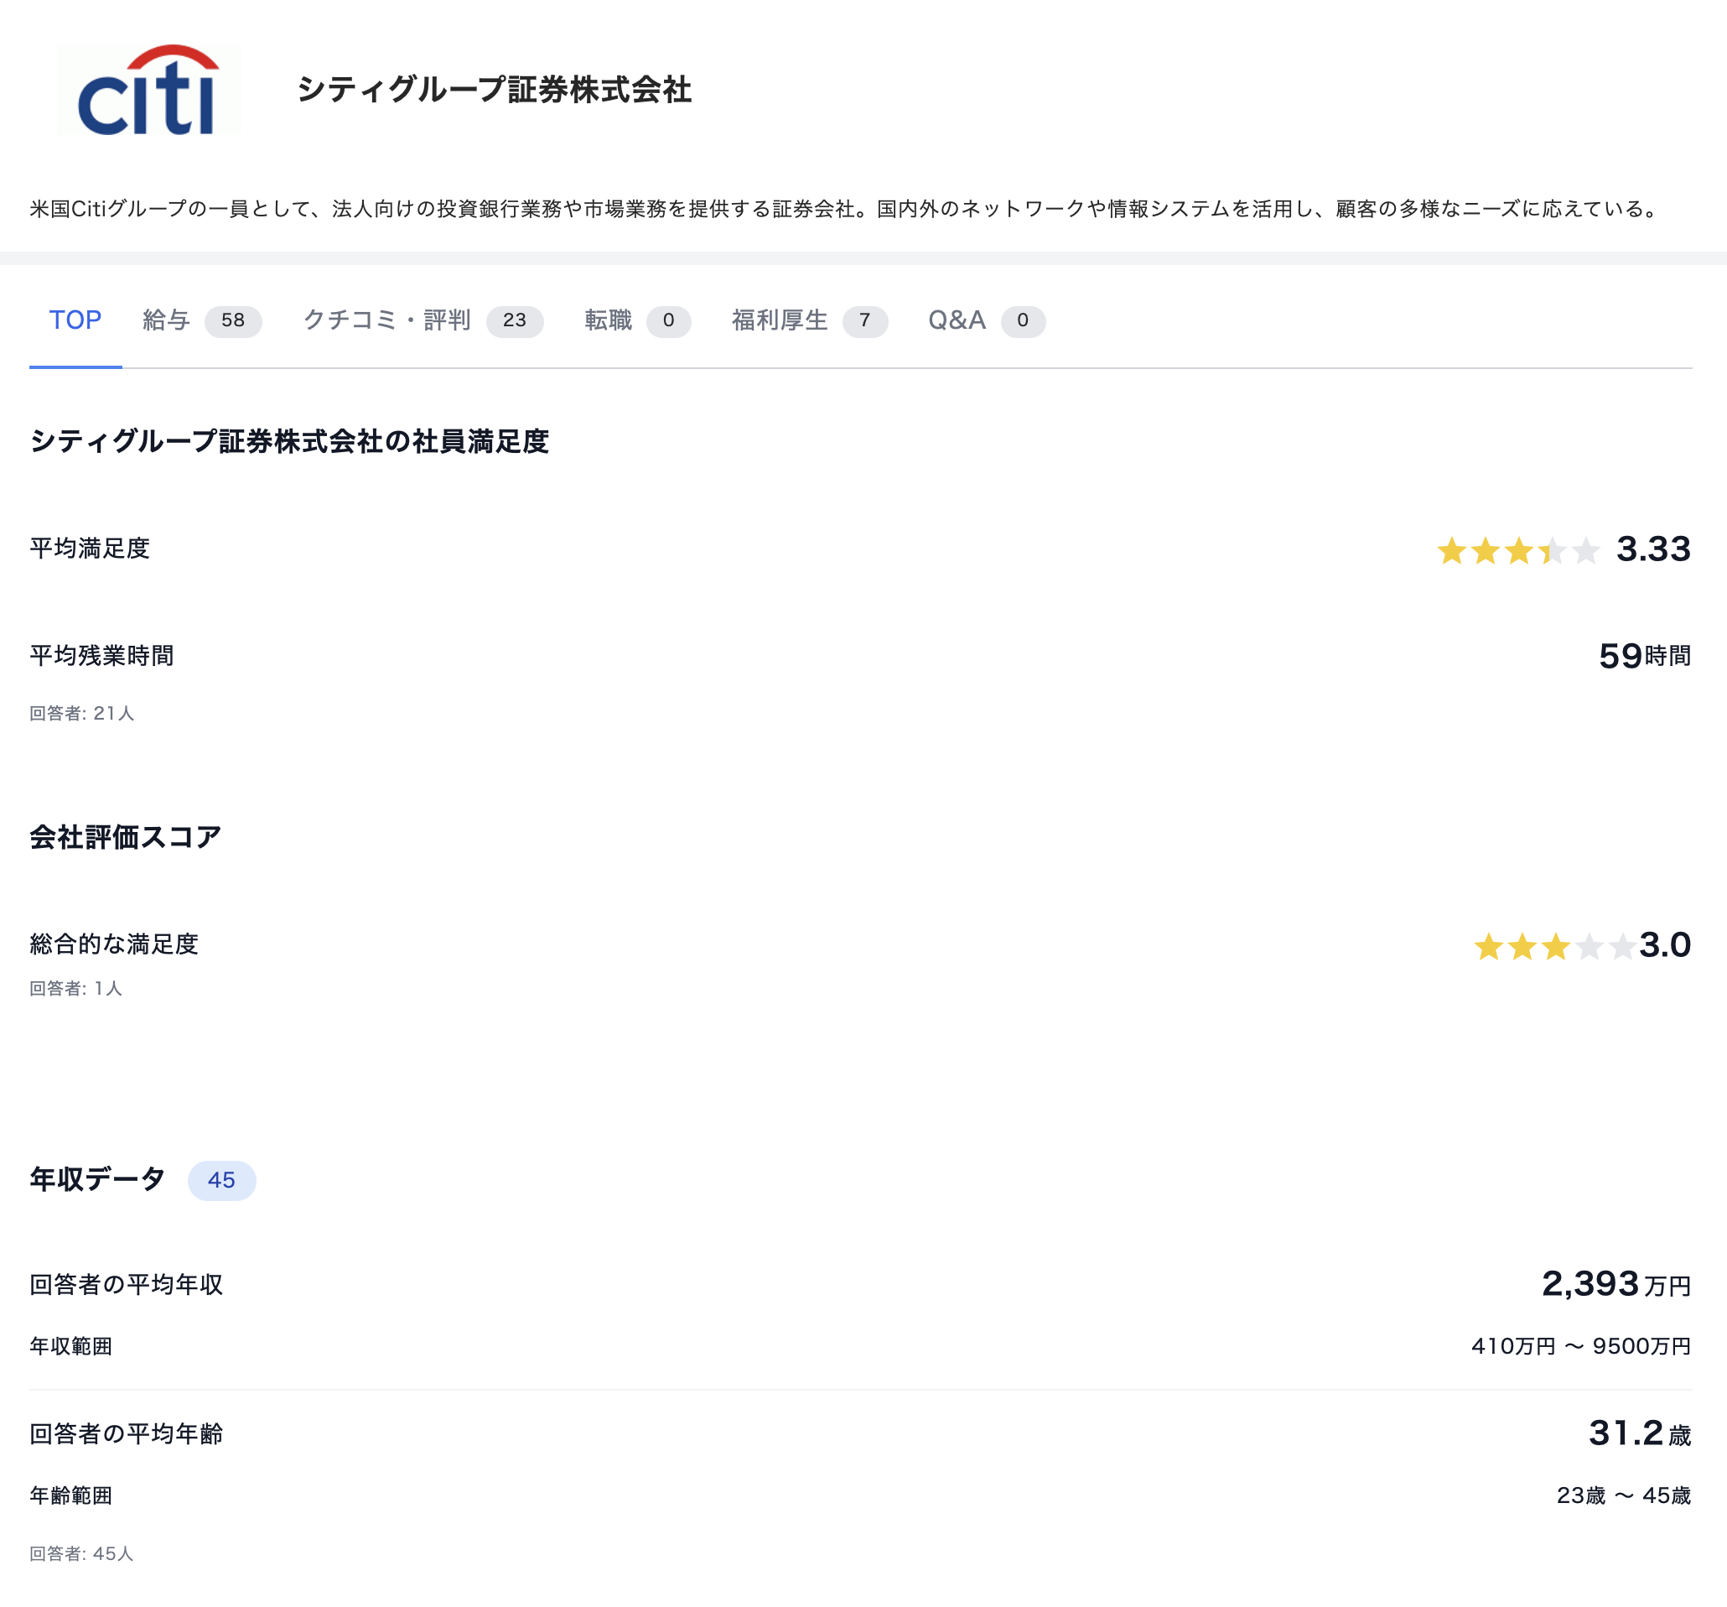Click the 総合的な満足度 star rating icons
Screen dimensions: 1727x1607
pos(1554,946)
